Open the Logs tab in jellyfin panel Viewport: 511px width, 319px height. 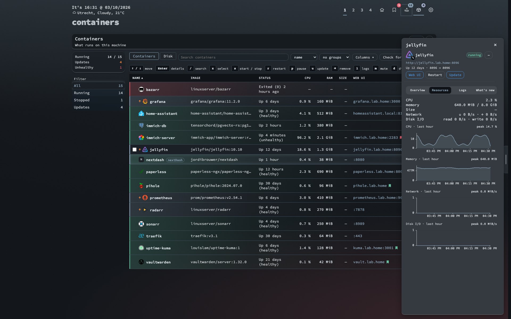tap(463, 90)
